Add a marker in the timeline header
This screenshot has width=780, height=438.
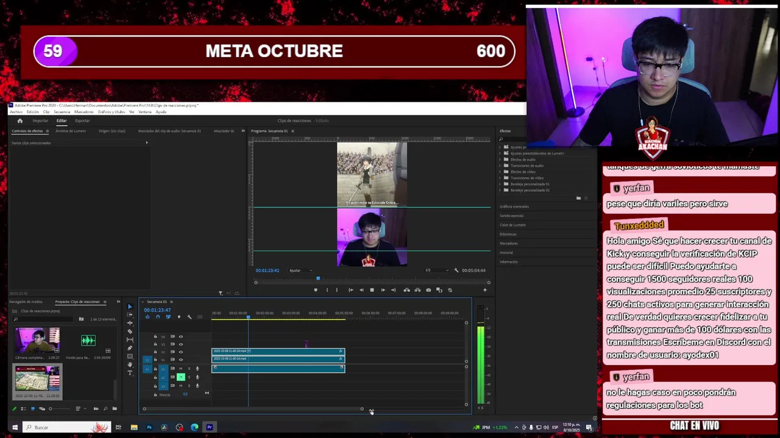(179, 317)
